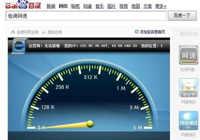Image resolution: width=200 pixels, height=140 pixels.
Task: Click the user icon beside 我的应用
Action: click(44, 32)
